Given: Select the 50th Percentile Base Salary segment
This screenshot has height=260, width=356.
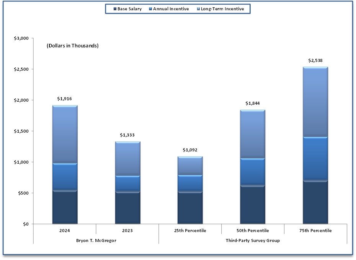Looking at the screenshot, I should (253, 204).
